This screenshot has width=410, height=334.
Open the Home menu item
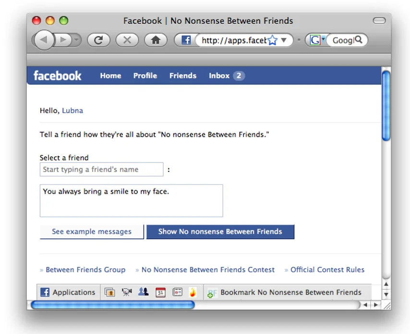point(110,76)
